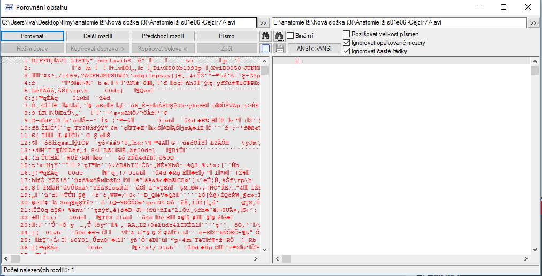
Task: Click Kopírovat doleva <- button
Action: click(163, 48)
